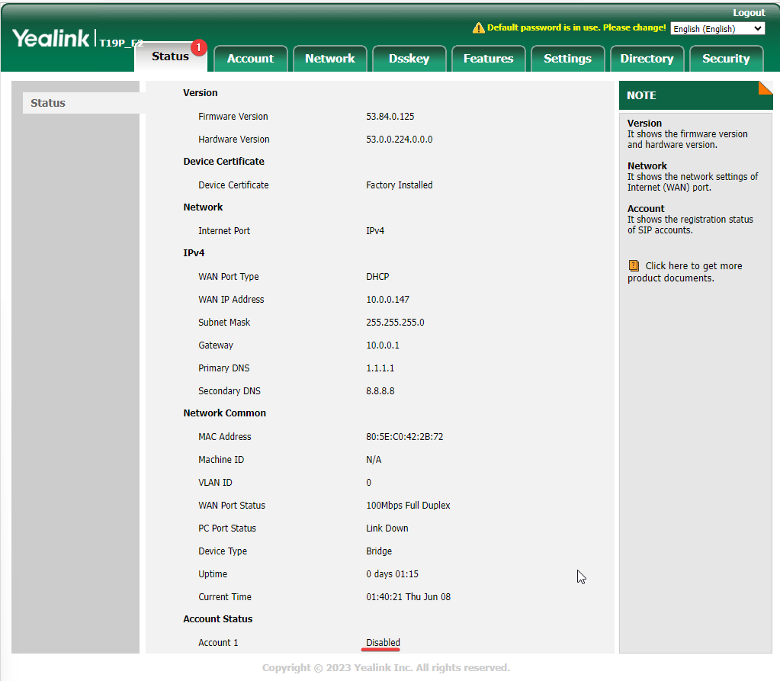Screen dimensions: 780x681
Task: Click here to get more product documents
Action: tap(693, 266)
